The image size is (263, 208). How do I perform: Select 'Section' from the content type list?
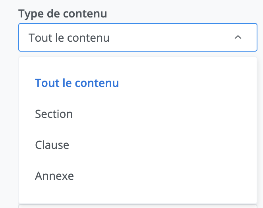(x=54, y=114)
